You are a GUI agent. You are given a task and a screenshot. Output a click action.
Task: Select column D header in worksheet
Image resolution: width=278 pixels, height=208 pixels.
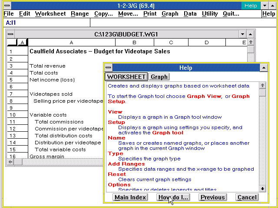pos(207,42)
